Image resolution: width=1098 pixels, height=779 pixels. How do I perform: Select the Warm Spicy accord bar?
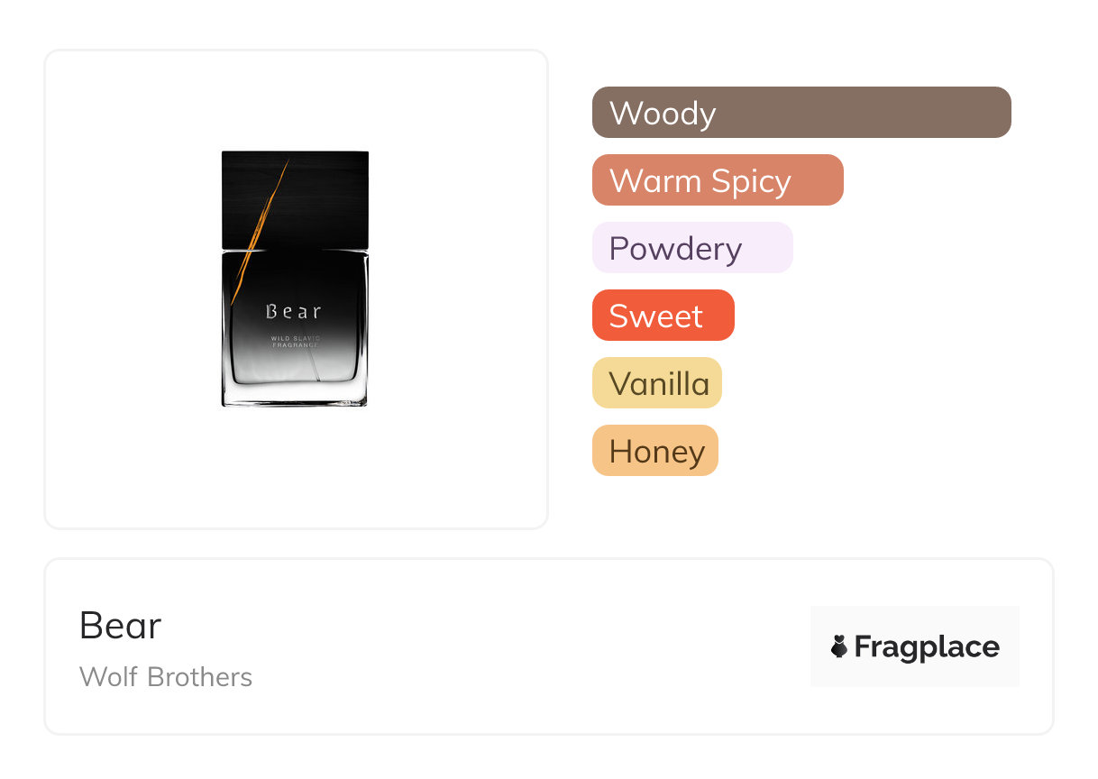718,180
